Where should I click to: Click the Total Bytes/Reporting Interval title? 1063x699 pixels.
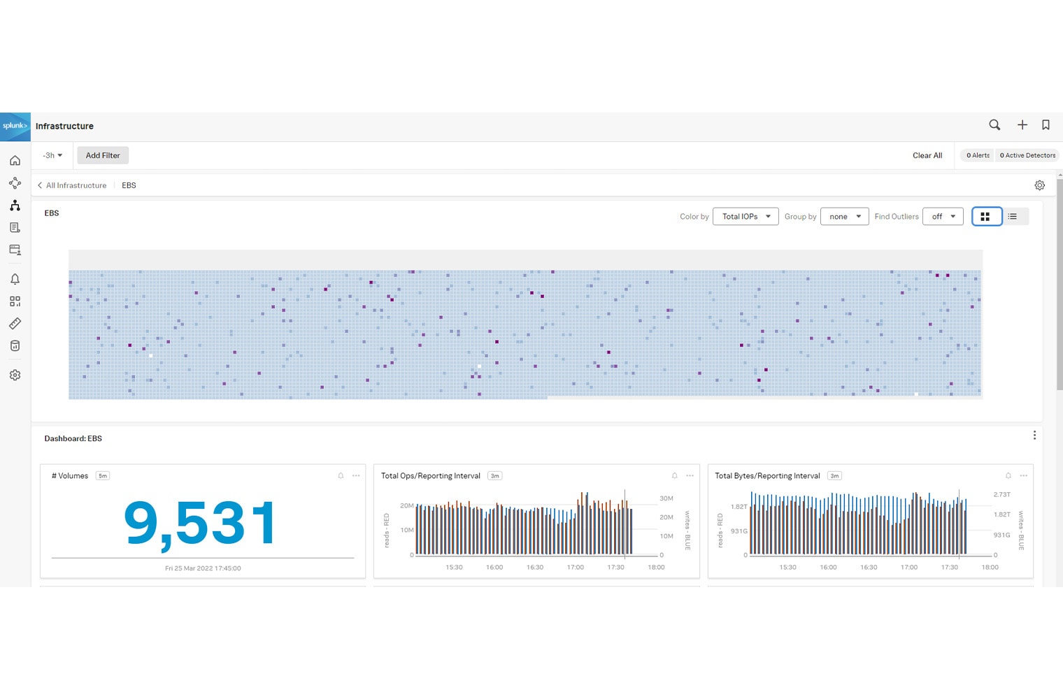tap(767, 476)
